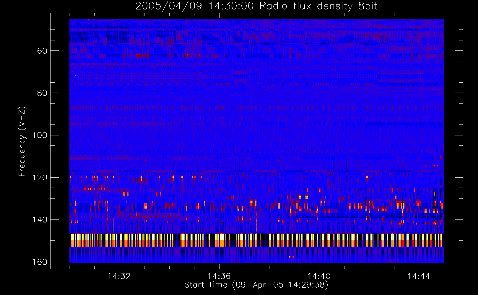Viewport: 478px width, 295px height.
Task: Click frequency tick label 120
Action: point(40,177)
